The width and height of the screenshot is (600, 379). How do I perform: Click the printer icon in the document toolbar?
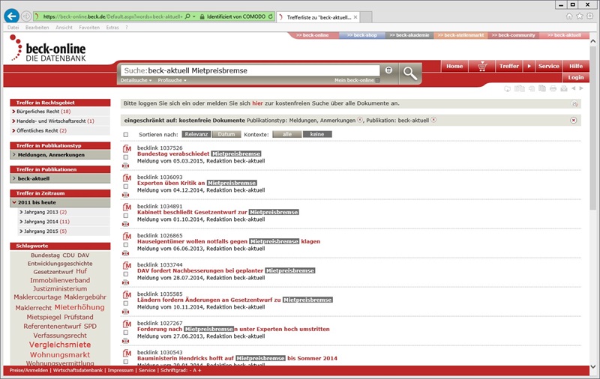point(553,88)
